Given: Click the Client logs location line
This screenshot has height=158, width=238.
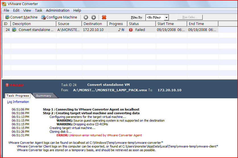Looking at the screenshot, I should tap(117, 146).
